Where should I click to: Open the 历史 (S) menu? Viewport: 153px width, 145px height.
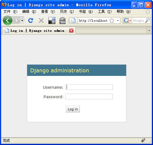67,12
